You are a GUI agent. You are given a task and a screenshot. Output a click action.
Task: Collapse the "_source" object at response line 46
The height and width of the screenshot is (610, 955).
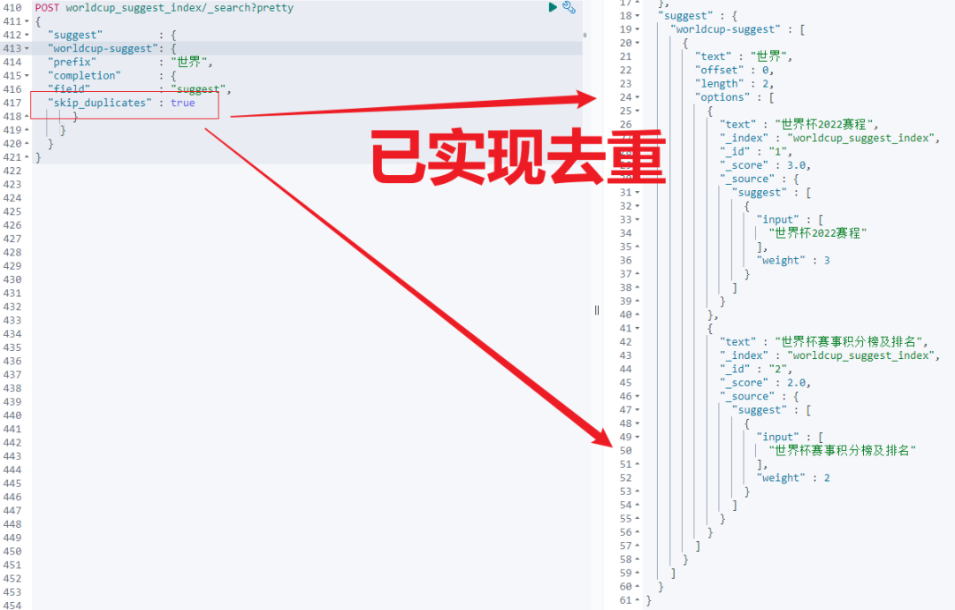(x=638, y=396)
